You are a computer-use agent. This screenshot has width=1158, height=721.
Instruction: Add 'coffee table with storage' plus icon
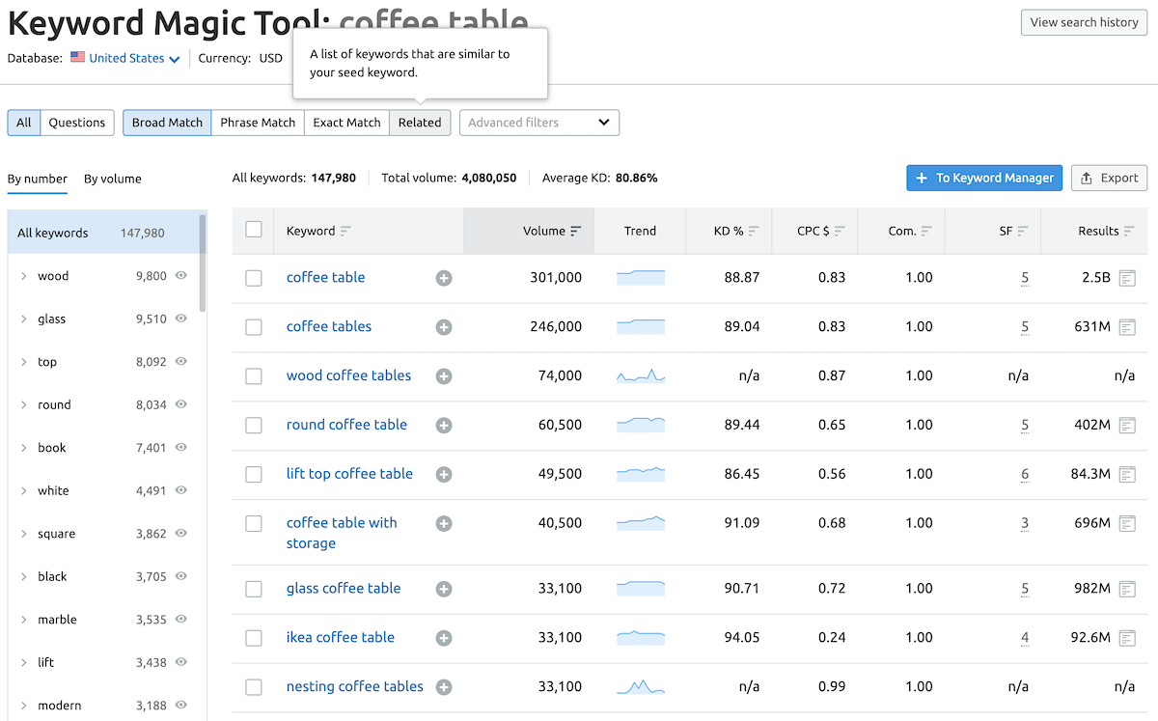(444, 523)
